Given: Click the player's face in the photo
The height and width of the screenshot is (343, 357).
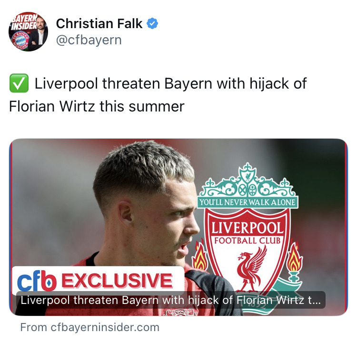Looking at the screenshot, I should coord(173,219).
